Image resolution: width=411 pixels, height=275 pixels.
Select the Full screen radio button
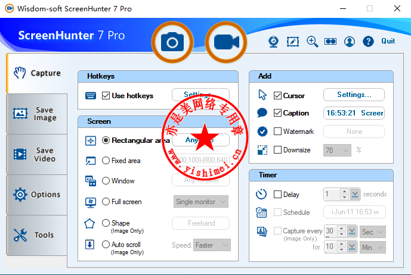(x=106, y=201)
